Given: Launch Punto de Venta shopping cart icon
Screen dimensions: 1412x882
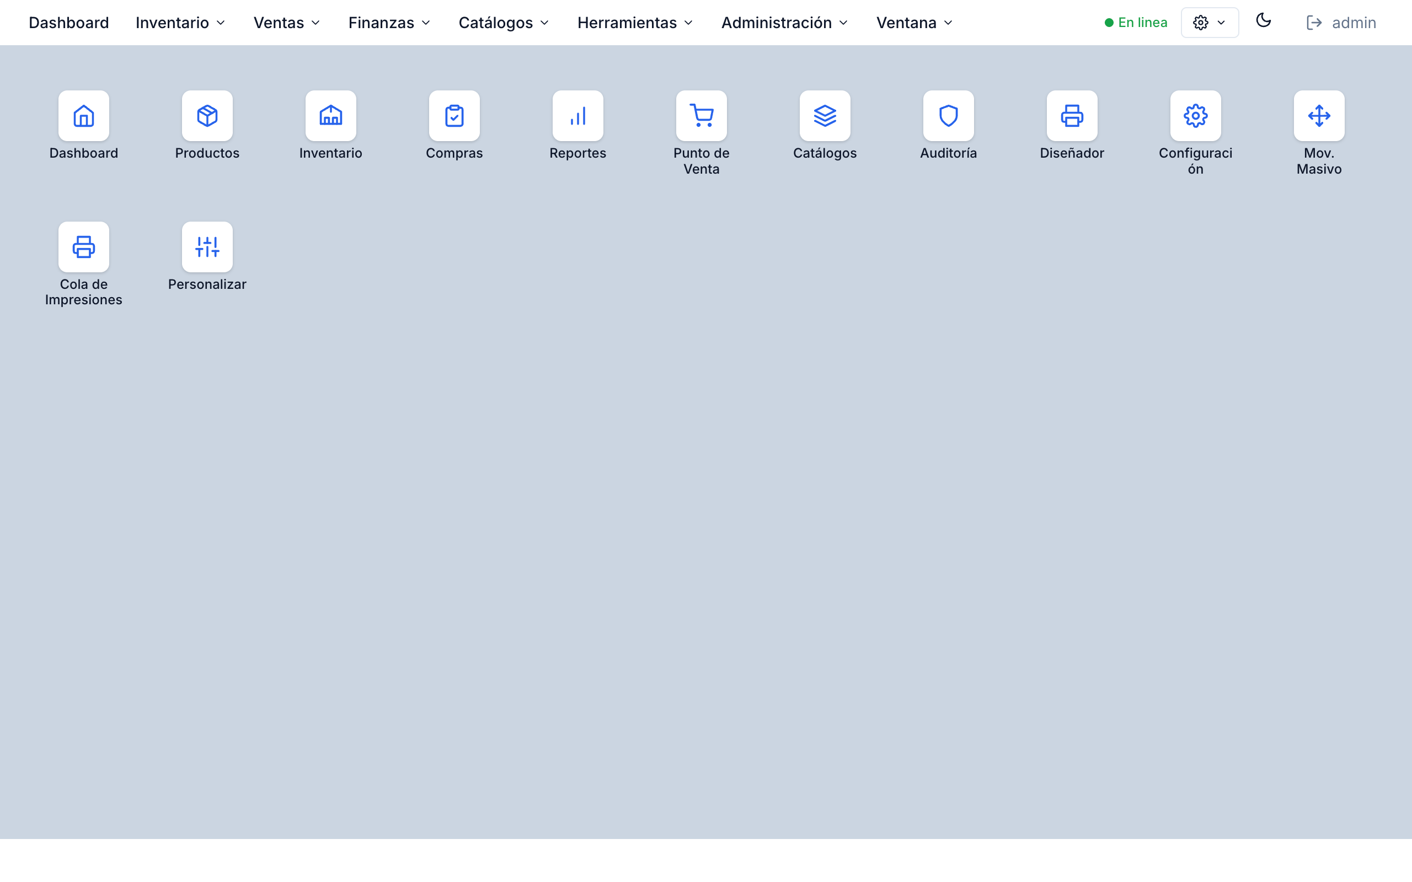Looking at the screenshot, I should point(700,116).
